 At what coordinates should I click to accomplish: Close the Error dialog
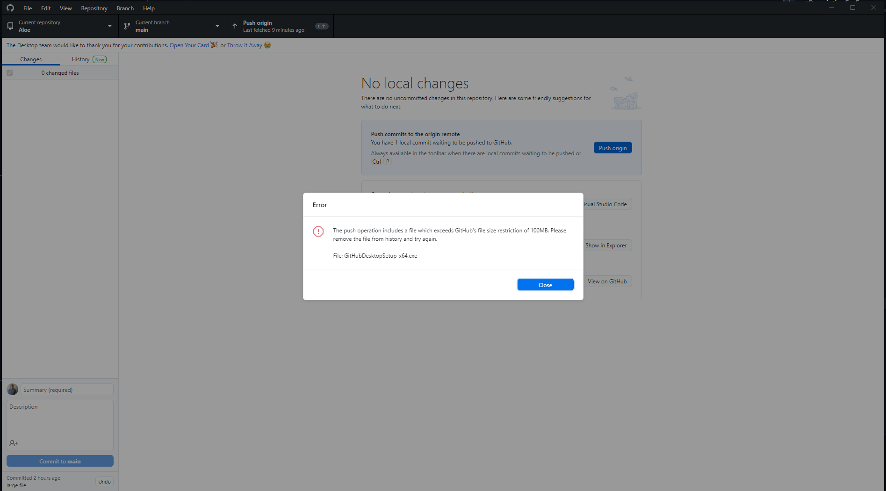(x=545, y=285)
